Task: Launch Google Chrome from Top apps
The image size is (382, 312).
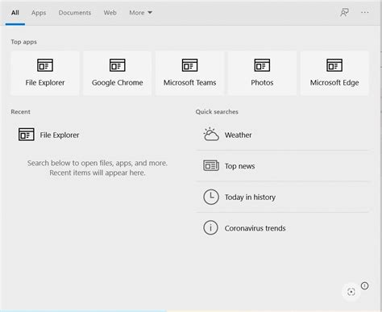Action: 118,73
